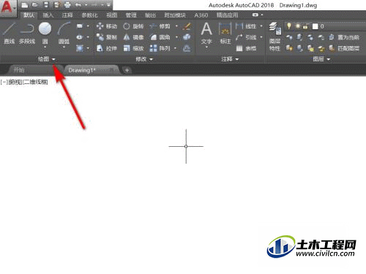Expand the 图层 (Layers) panel arrow
Image resolution: width=366 pixels, height=274 pixels.
[329, 59]
